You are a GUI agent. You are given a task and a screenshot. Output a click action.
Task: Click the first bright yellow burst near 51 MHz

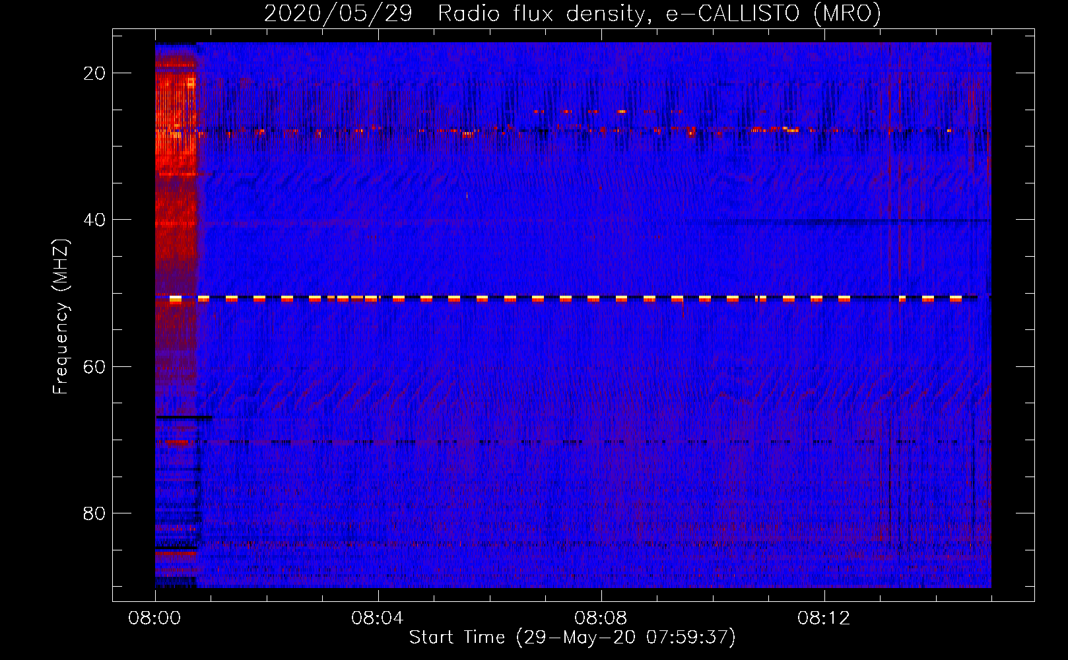click(176, 299)
